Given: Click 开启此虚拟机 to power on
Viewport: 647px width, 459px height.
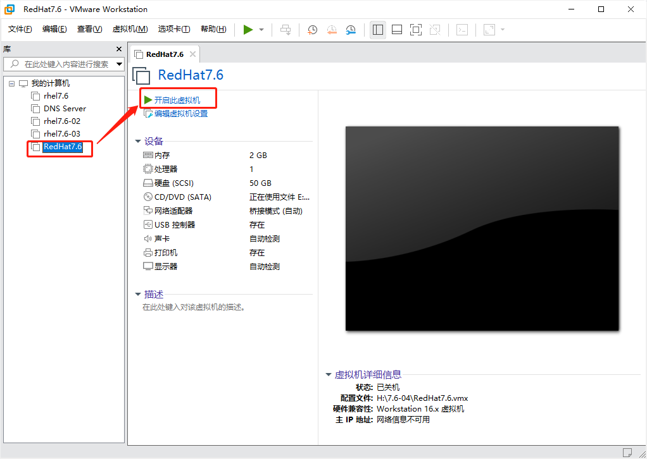Looking at the screenshot, I should (177, 100).
